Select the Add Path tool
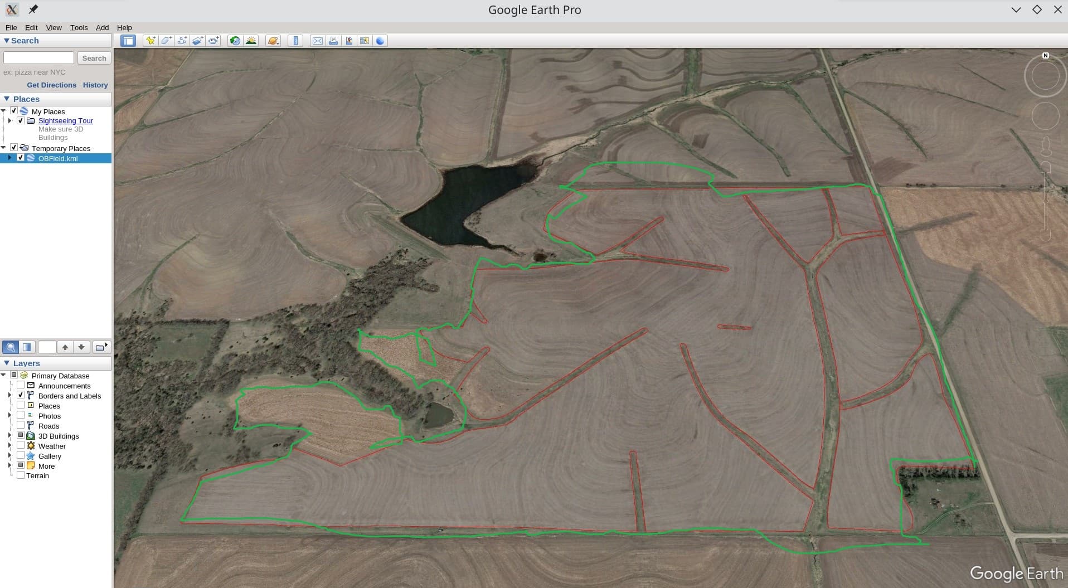This screenshot has width=1068, height=588. point(182,41)
